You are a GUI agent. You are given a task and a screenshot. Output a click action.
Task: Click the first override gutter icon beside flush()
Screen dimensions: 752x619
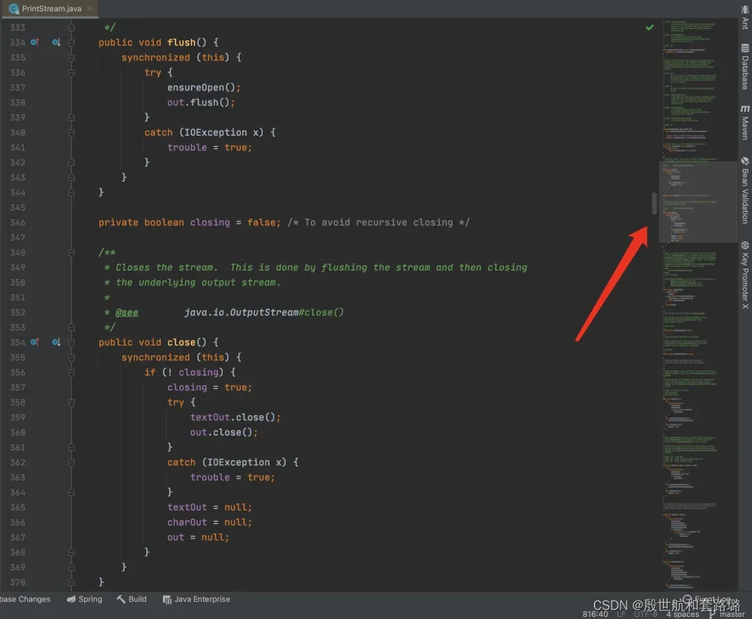click(35, 42)
